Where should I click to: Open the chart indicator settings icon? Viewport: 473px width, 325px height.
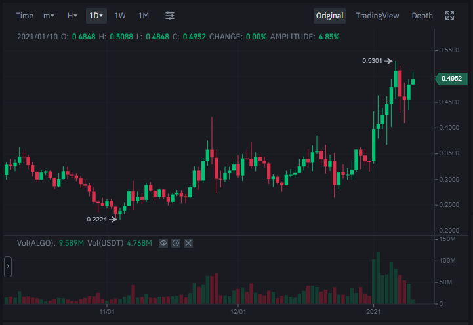click(170, 16)
